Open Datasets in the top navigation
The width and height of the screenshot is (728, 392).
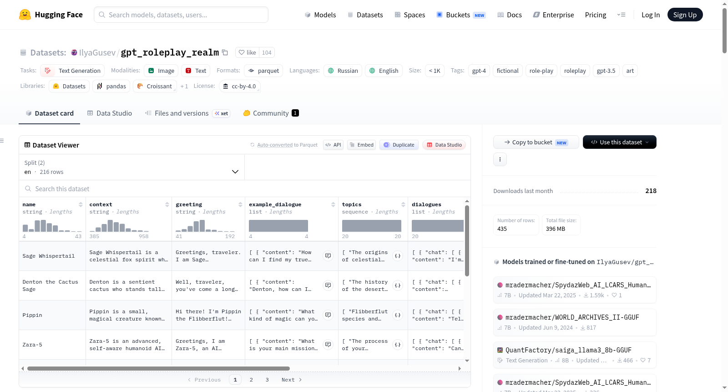click(365, 15)
